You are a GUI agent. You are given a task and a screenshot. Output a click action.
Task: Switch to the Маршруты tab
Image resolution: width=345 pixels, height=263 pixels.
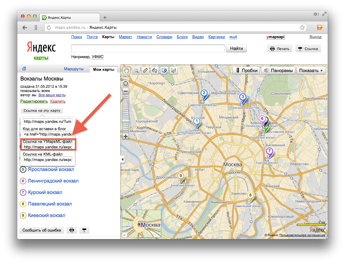click(74, 69)
